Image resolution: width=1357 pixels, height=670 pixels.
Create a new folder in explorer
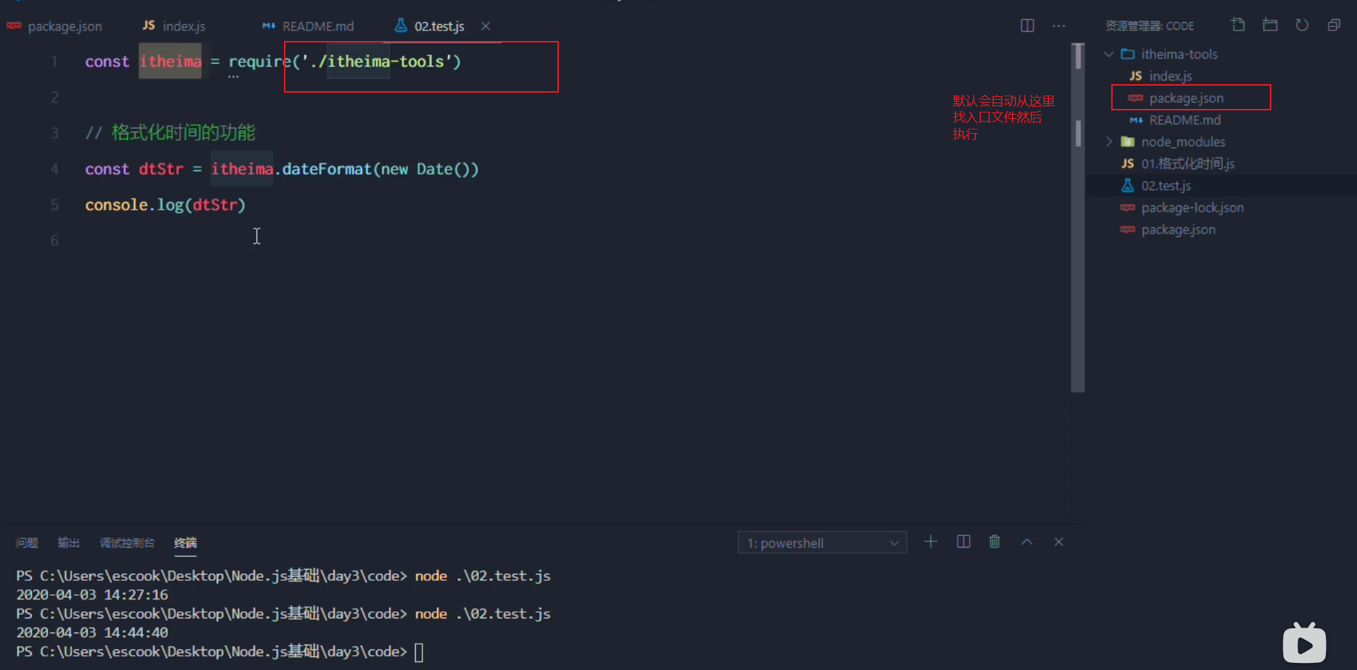(x=1270, y=25)
